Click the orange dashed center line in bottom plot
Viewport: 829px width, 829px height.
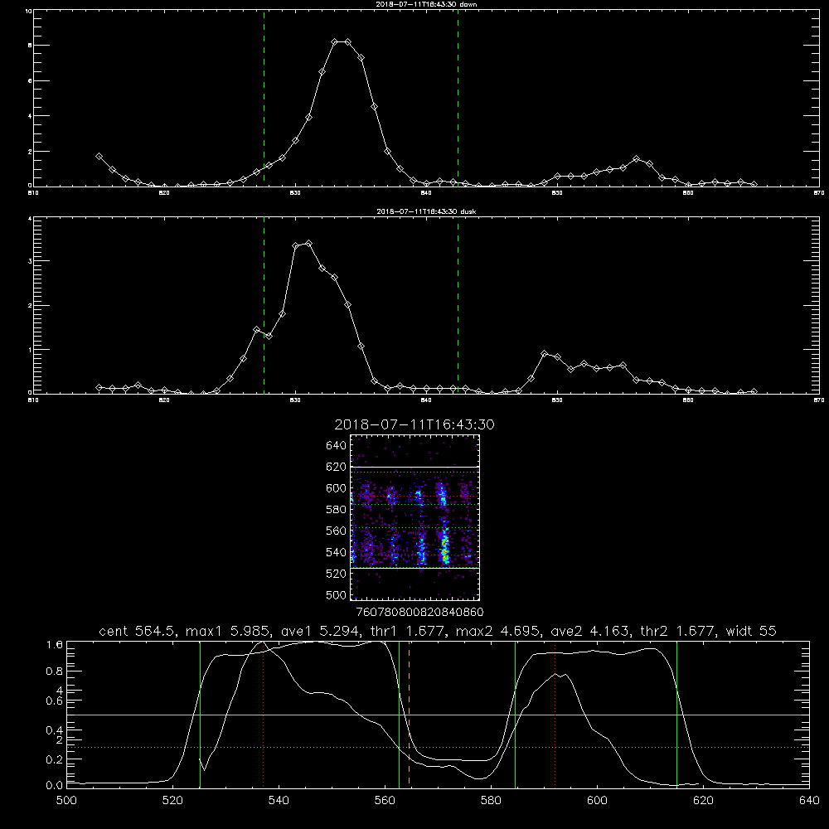(x=410, y=714)
